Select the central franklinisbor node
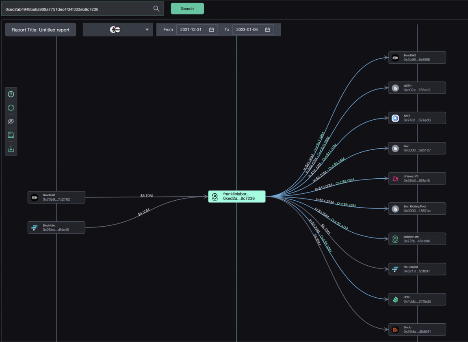This screenshot has width=468, height=342. [237, 197]
